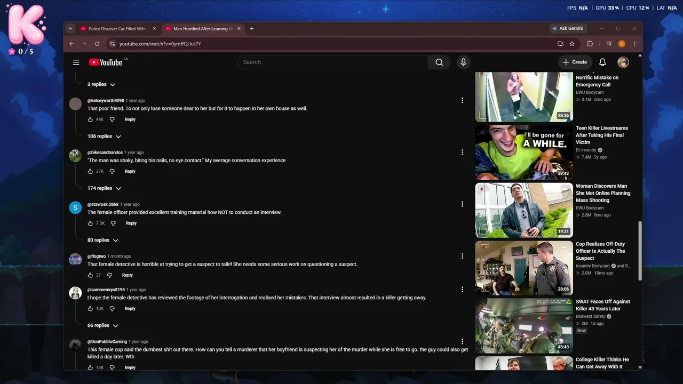Screen dimensions: 683x384
Task: Like the comment by @sammemrys8195
Action: pyautogui.click(x=90, y=309)
